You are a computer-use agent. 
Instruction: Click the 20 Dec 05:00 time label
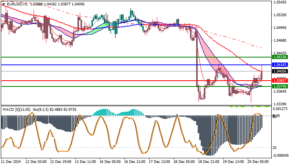click(258, 162)
